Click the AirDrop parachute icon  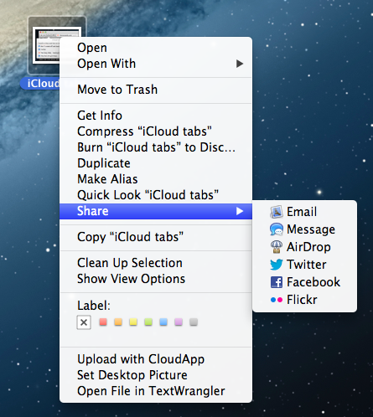click(x=277, y=247)
